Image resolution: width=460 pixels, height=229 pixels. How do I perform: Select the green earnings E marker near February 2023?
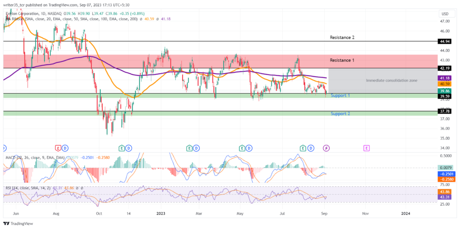(190, 148)
